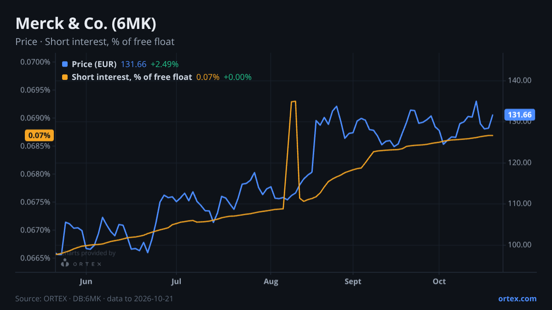Click the 0.0700% left axis label
The width and height of the screenshot is (552, 310).
point(35,62)
